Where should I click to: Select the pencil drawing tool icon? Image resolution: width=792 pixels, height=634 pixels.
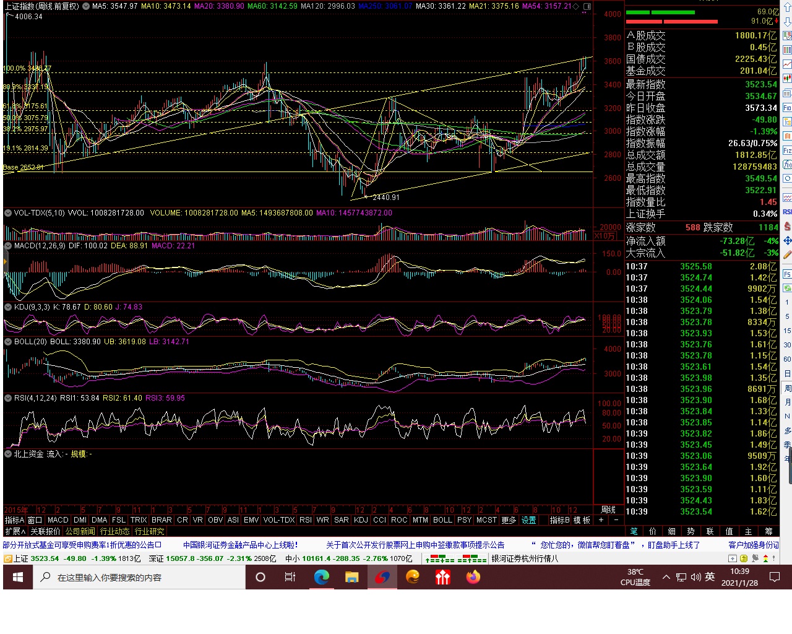click(x=787, y=254)
